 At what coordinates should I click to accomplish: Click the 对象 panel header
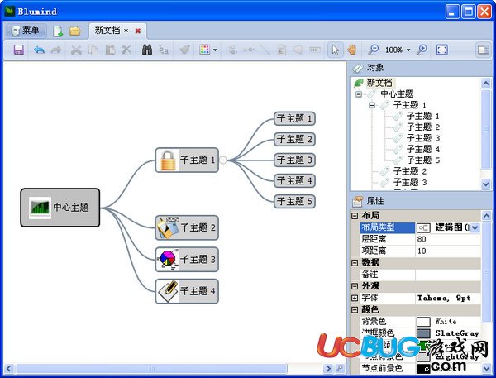pos(421,68)
